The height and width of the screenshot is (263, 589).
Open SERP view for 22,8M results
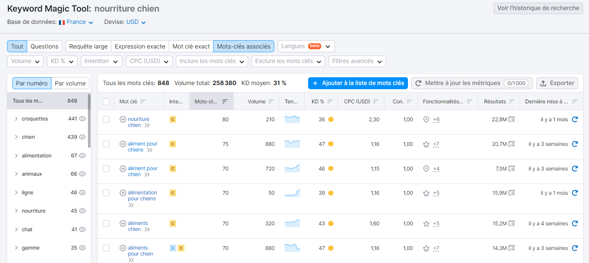(512, 119)
